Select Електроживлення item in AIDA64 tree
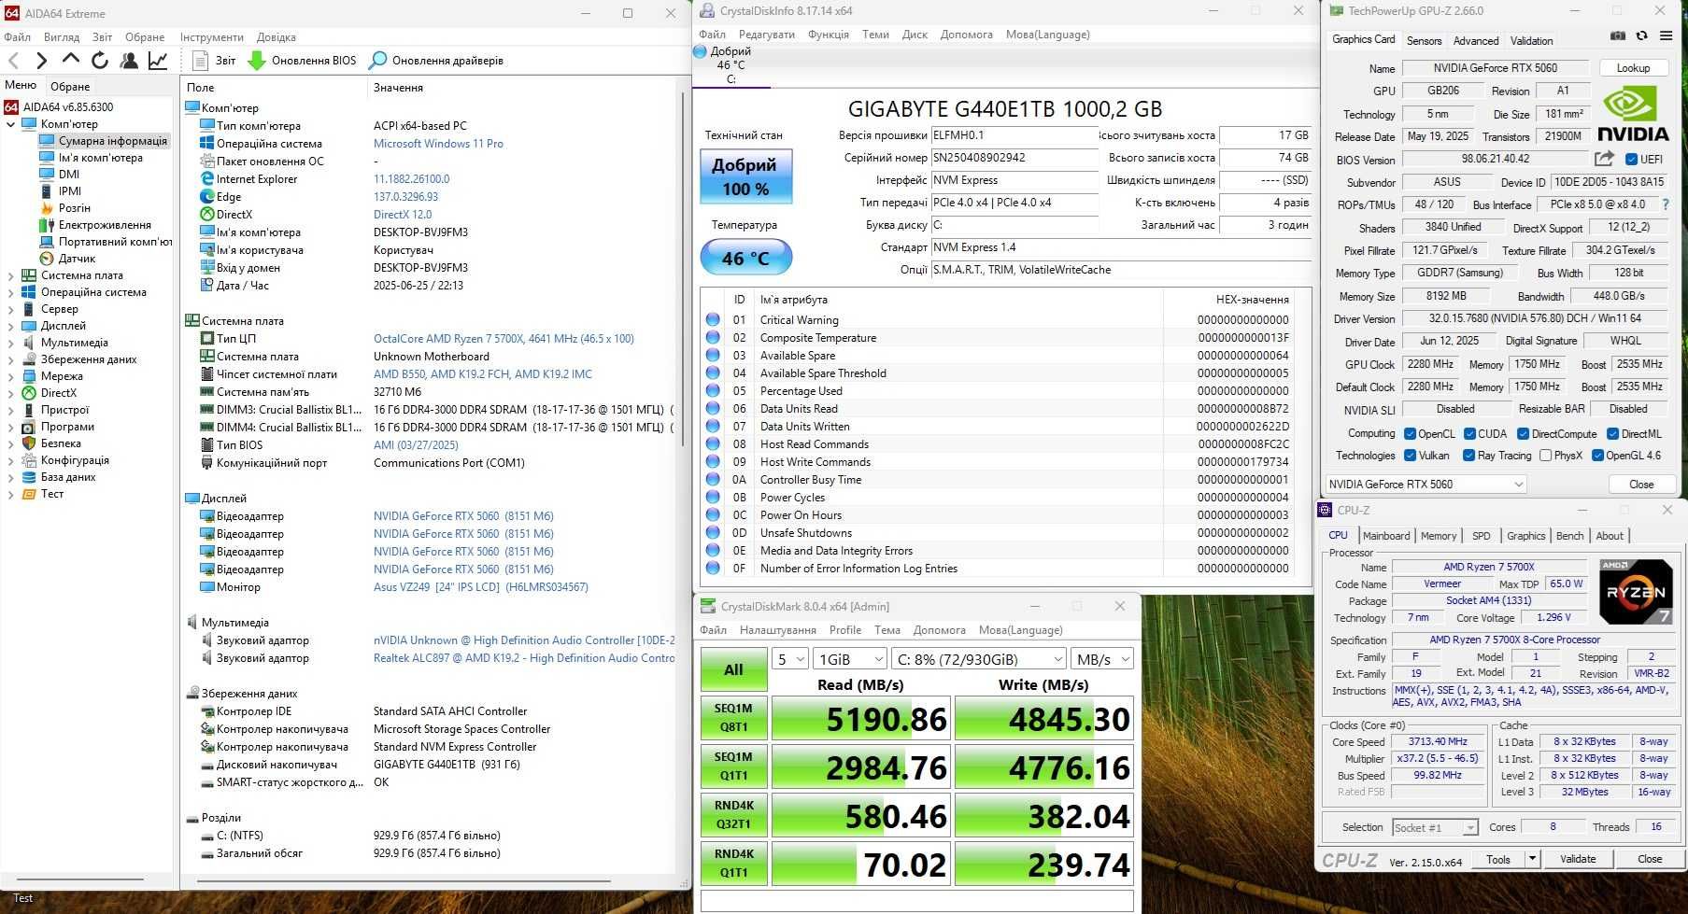 click(94, 225)
